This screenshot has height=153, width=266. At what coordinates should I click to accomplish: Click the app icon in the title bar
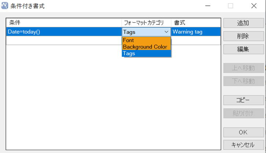4,5
